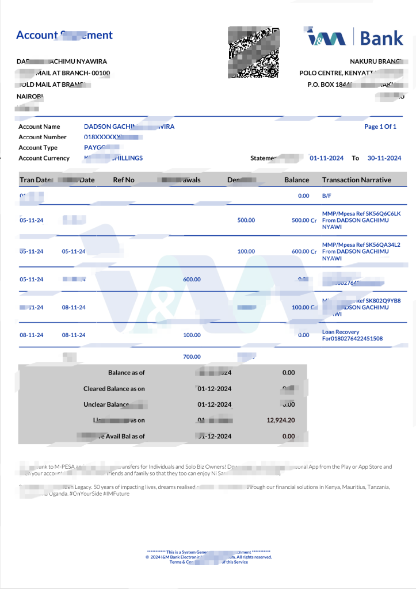Viewport: 416px width, 589px height.
Task: Click the 12,924.20 amount in summary
Action: [281, 420]
